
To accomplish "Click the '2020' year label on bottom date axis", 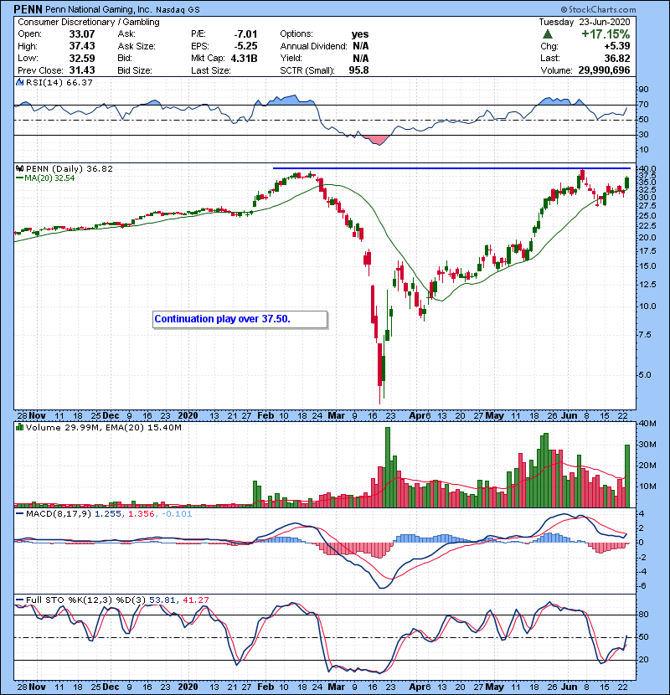I will 188,687.
